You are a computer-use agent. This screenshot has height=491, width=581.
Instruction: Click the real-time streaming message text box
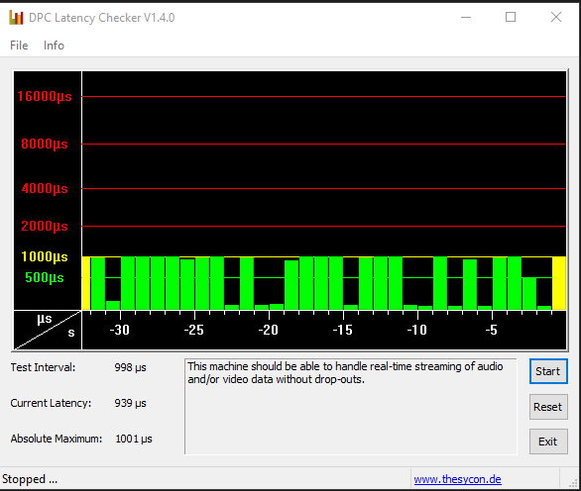point(351,406)
